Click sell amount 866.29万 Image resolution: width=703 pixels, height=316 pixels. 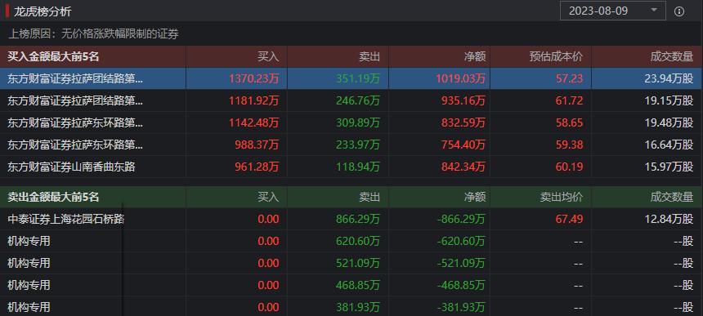358,219
